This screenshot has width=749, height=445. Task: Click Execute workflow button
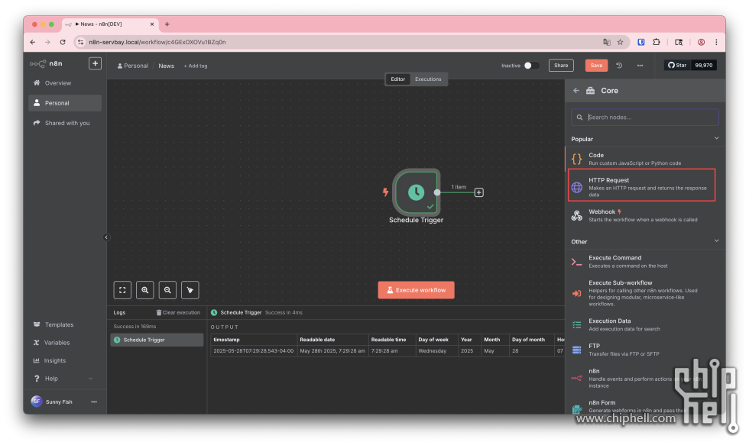[x=416, y=290]
